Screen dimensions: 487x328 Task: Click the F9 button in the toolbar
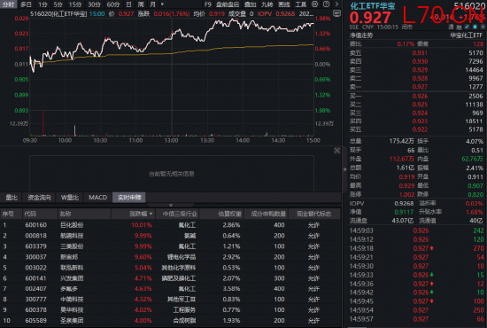[208, 4]
